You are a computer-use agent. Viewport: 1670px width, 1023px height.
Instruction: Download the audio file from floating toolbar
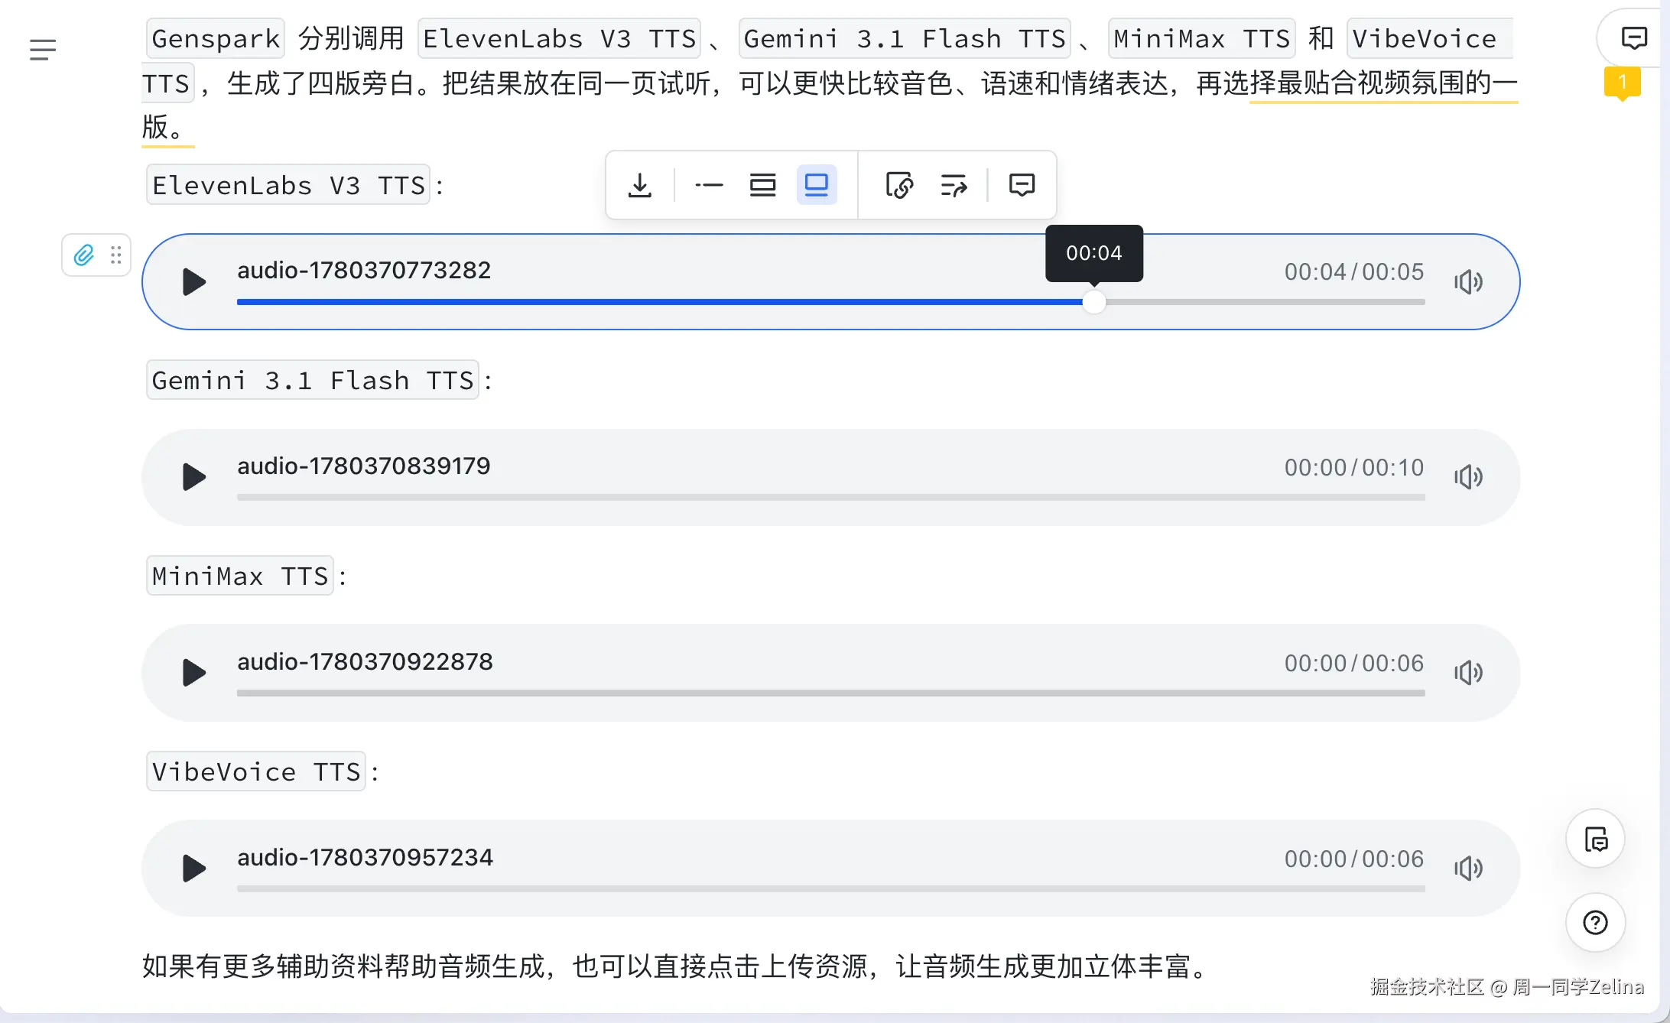click(x=639, y=185)
